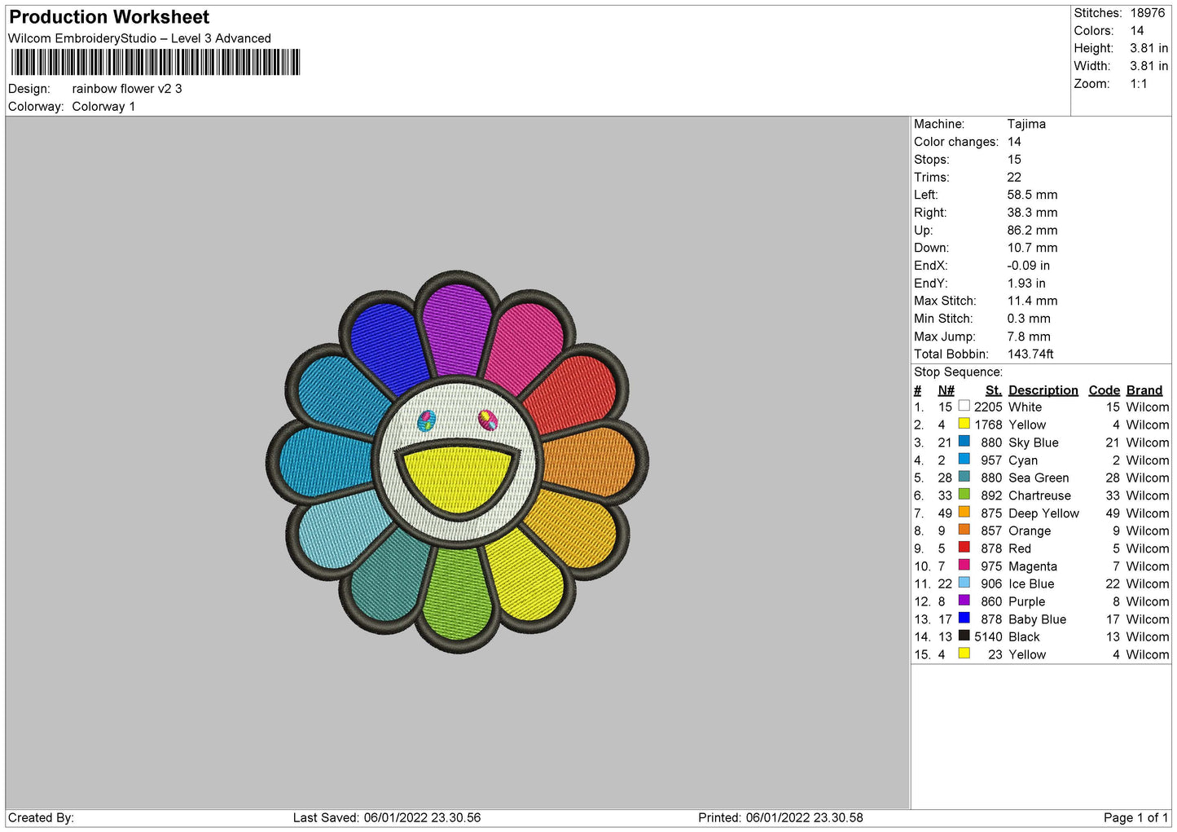The height and width of the screenshot is (832, 1177).
Task: Click the 'Last Saved: 06/01/2022 23.30.56' text
Action: click(387, 817)
